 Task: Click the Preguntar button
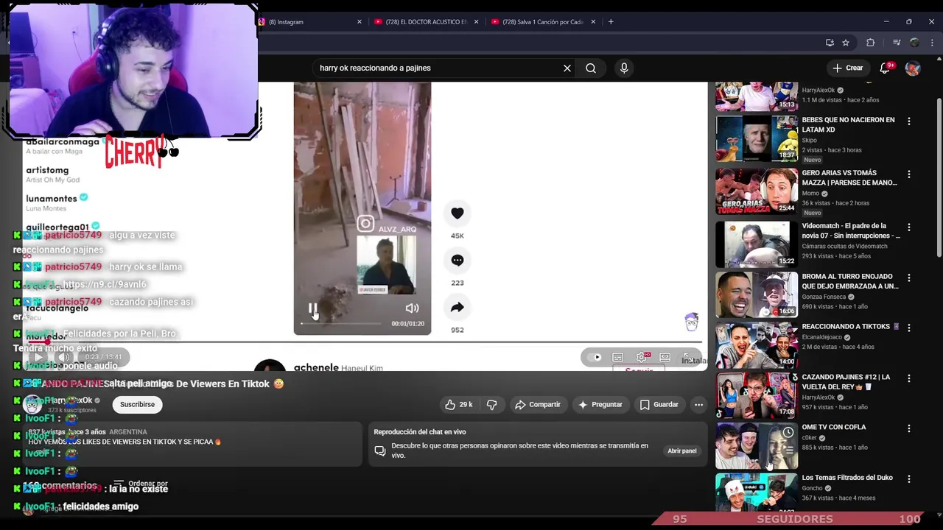(x=601, y=404)
